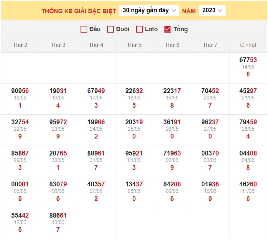Click result 46260 dated 11/06
The height and width of the screenshot is (240, 268).
(248, 184)
